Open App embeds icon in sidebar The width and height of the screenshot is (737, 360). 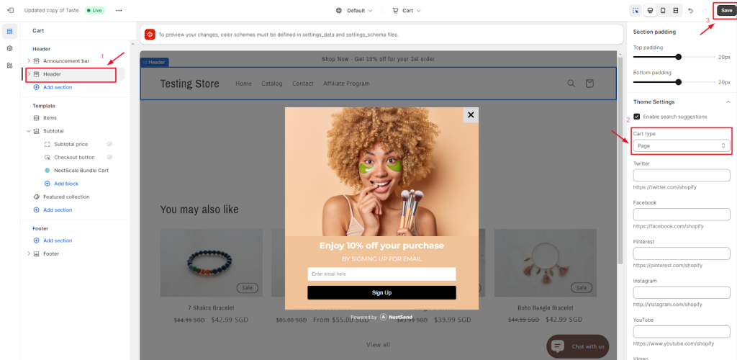point(10,66)
